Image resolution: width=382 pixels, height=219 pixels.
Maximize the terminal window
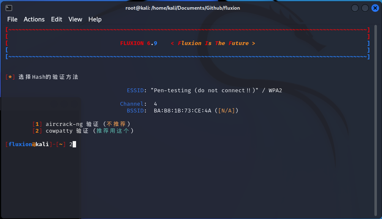[365, 8]
